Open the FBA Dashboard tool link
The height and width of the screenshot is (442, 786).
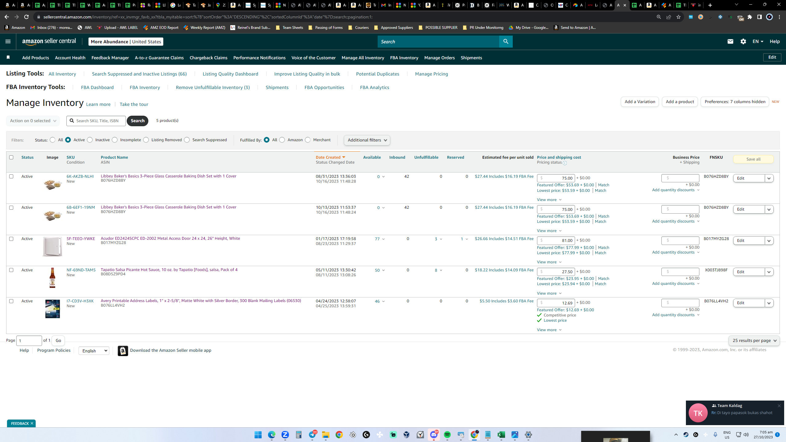point(97,87)
